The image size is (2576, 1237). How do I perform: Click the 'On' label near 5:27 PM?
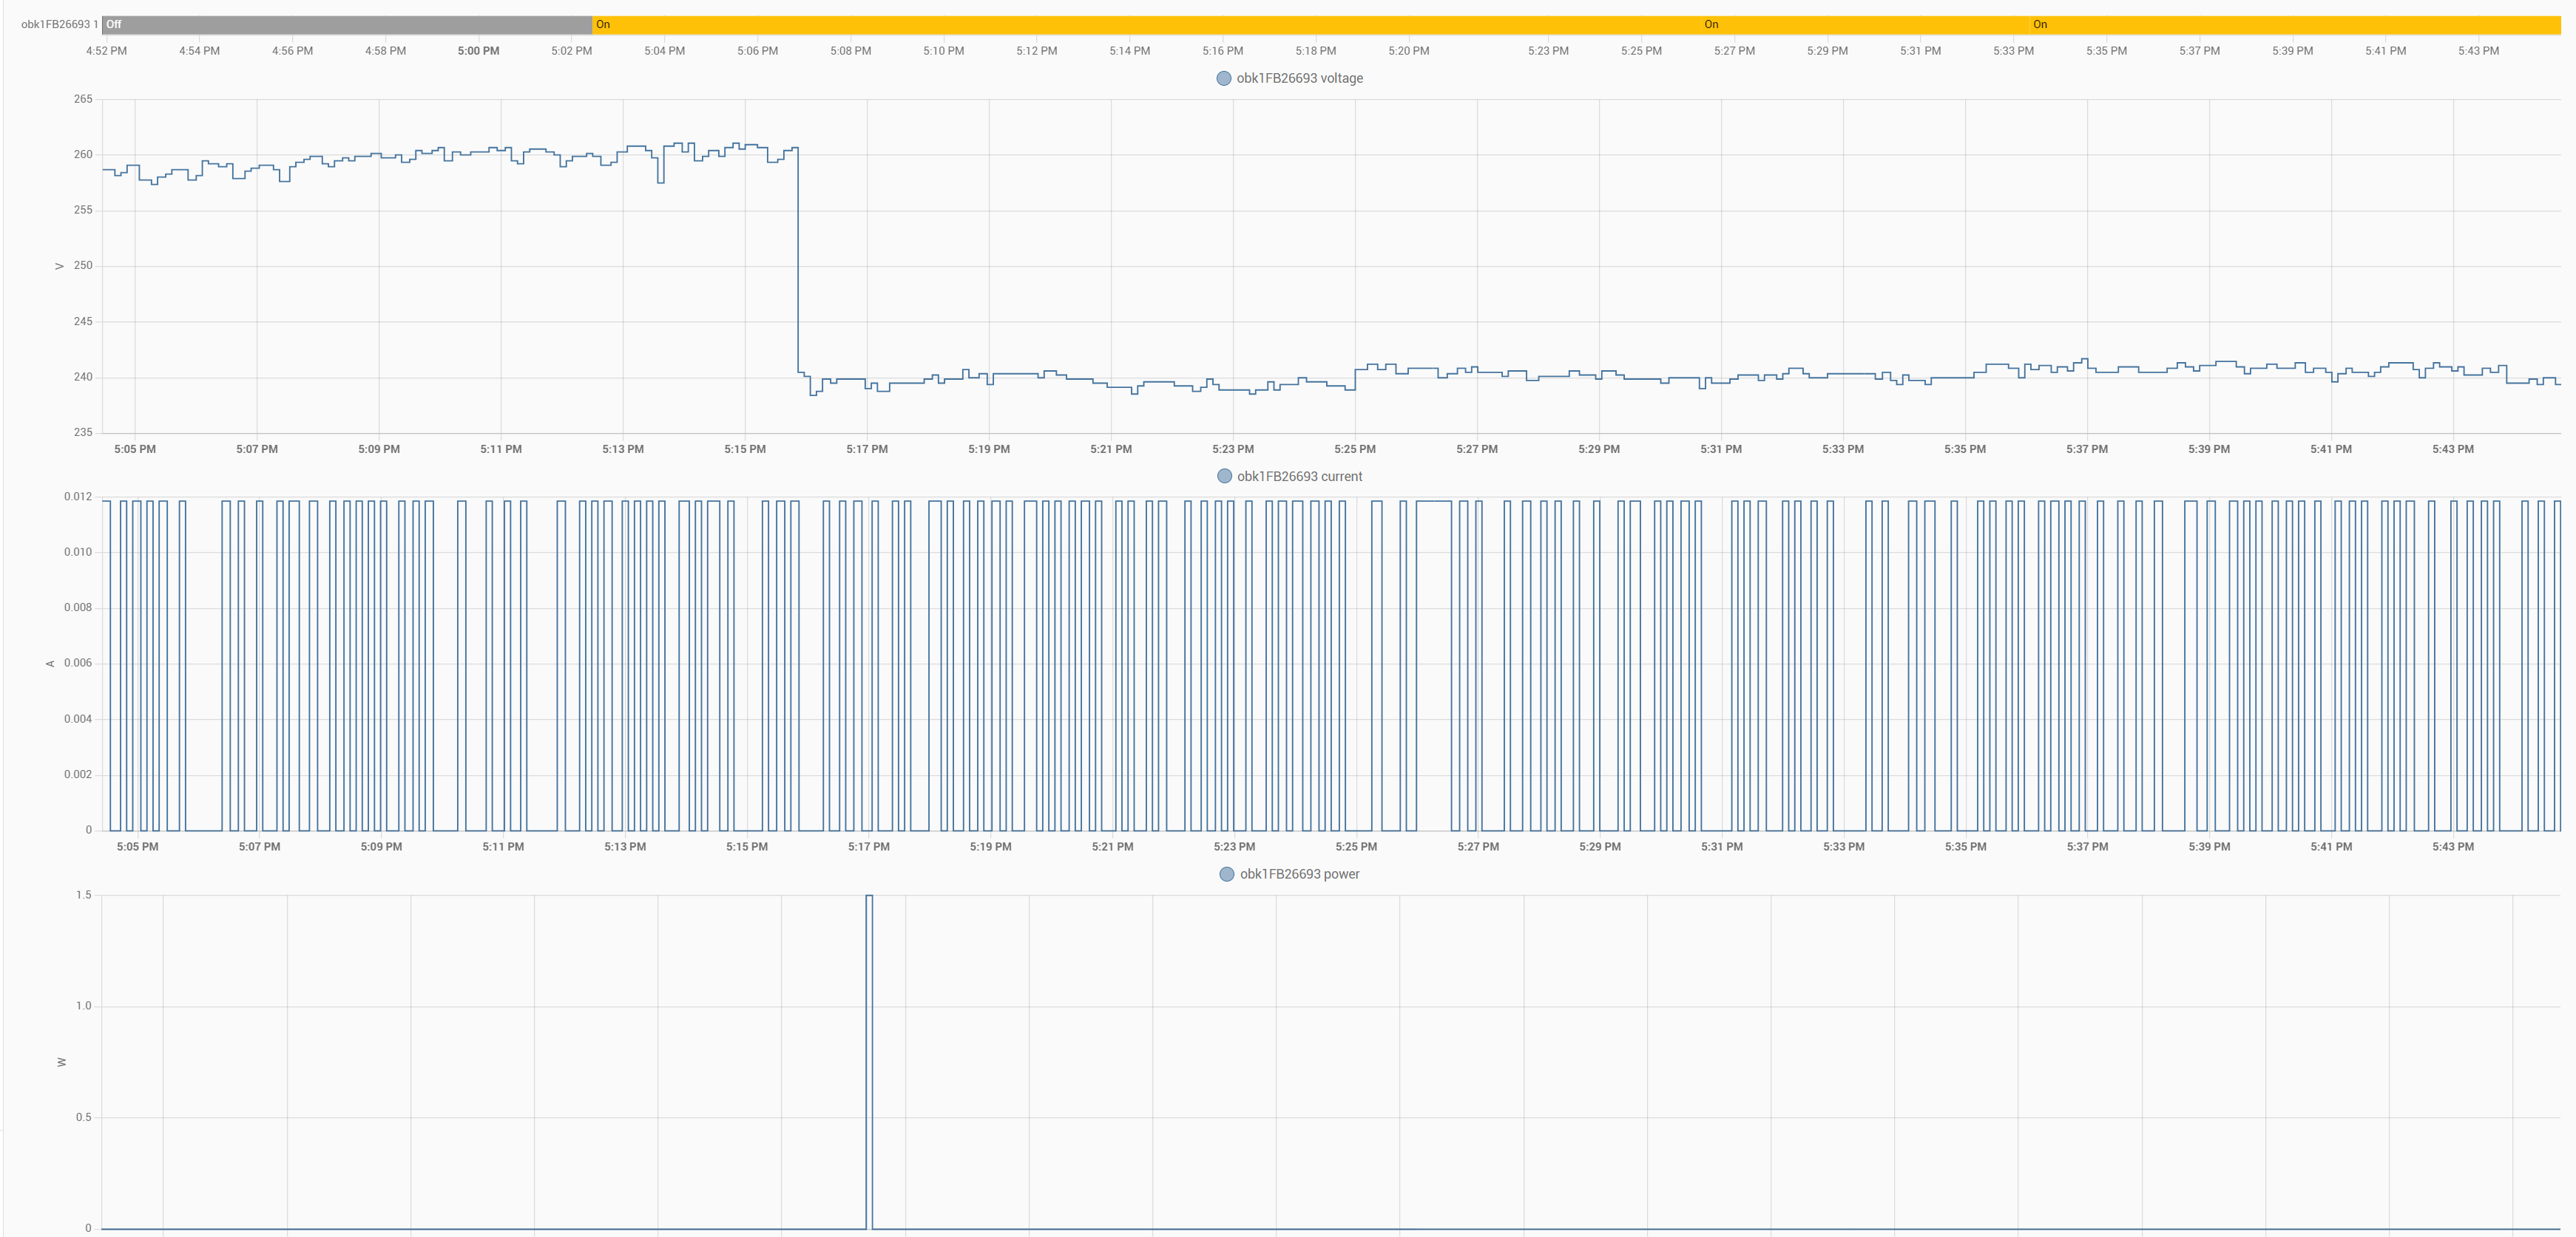click(x=1711, y=24)
